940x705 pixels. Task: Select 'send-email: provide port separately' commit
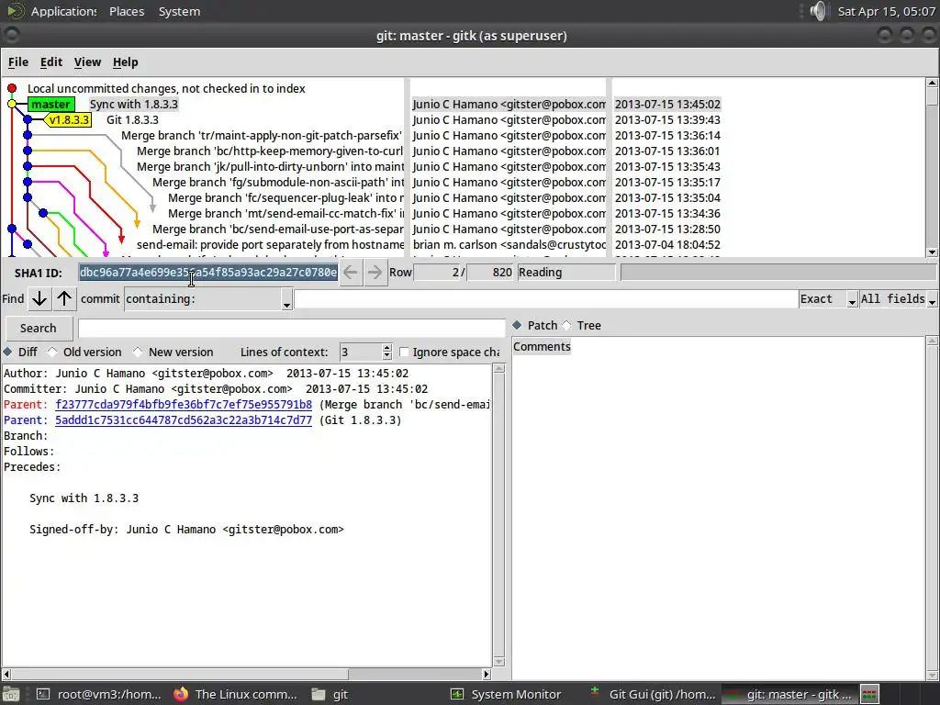tap(271, 244)
